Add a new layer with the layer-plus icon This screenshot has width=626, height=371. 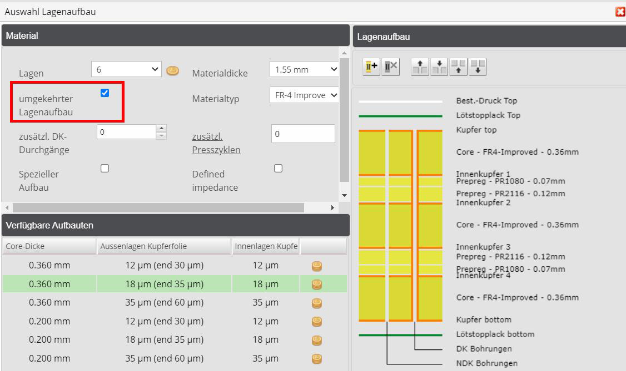[370, 67]
